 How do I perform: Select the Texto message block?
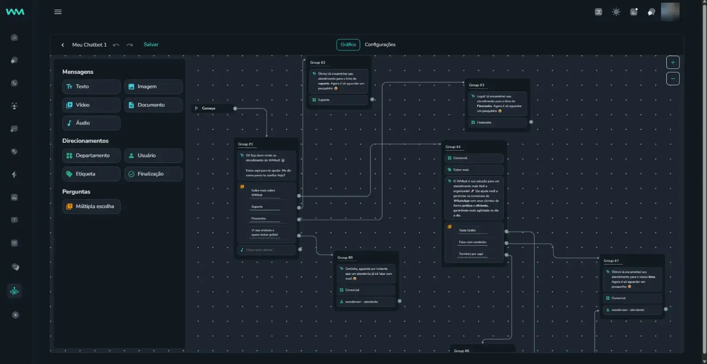coord(91,87)
